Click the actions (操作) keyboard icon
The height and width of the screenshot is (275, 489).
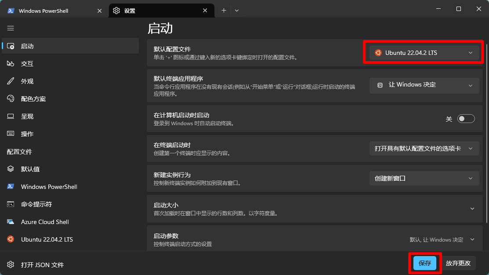pyautogui.click(x=11, y=134)
